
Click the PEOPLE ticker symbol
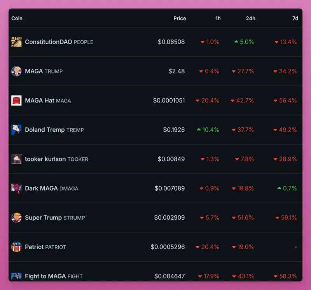(84, 42)
